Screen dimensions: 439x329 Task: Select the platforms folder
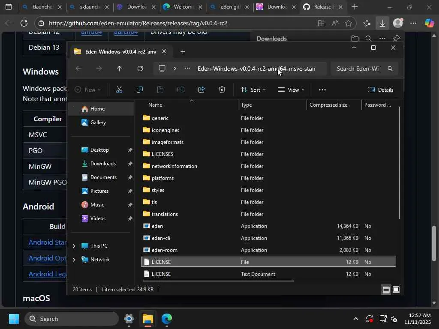[x=268, y=178]
